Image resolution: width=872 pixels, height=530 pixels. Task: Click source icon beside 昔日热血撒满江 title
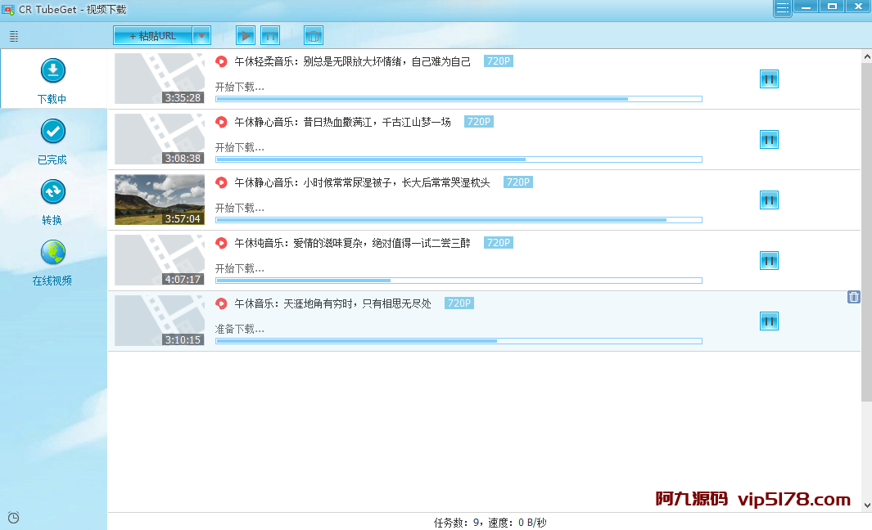tap(221, 122)
